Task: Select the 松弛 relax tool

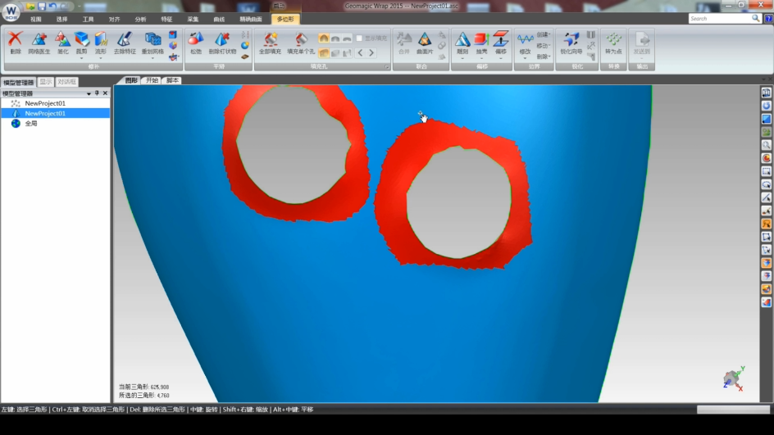Action: (196, 40)
